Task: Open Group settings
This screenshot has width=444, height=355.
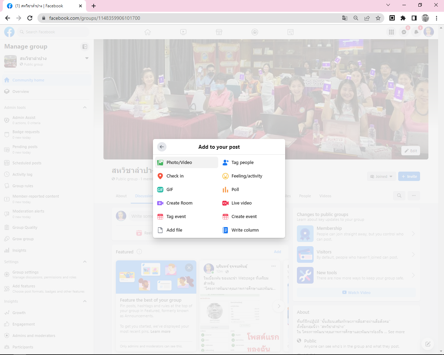Action: pyautogui.click(x=47, y=275)
